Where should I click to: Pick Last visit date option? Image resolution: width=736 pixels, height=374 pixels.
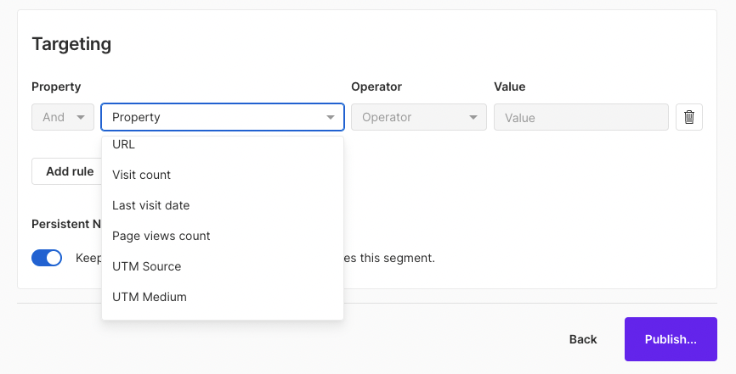coord(223,205)
